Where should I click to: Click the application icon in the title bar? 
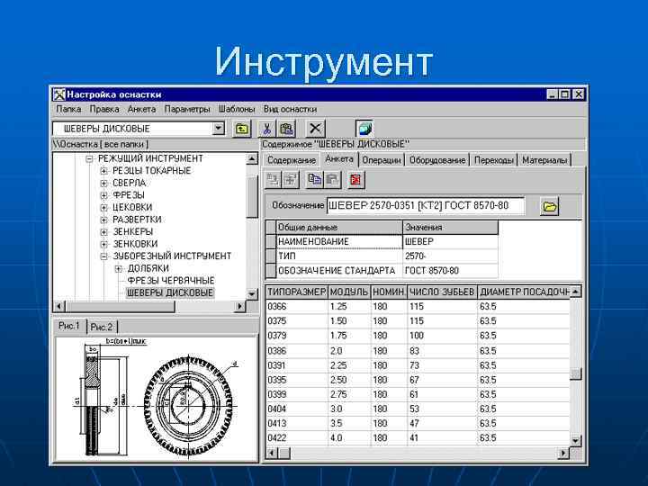coord(59,94)
